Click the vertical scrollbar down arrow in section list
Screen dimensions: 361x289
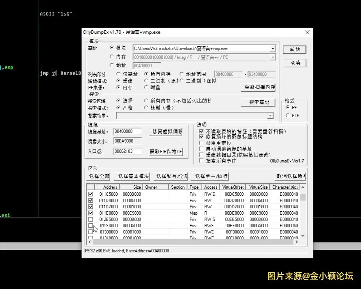click(303, 235)
